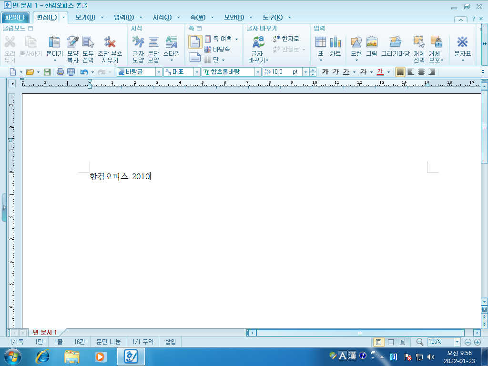
Task: Open the Input (입력) menu
Action: [124, 18]
